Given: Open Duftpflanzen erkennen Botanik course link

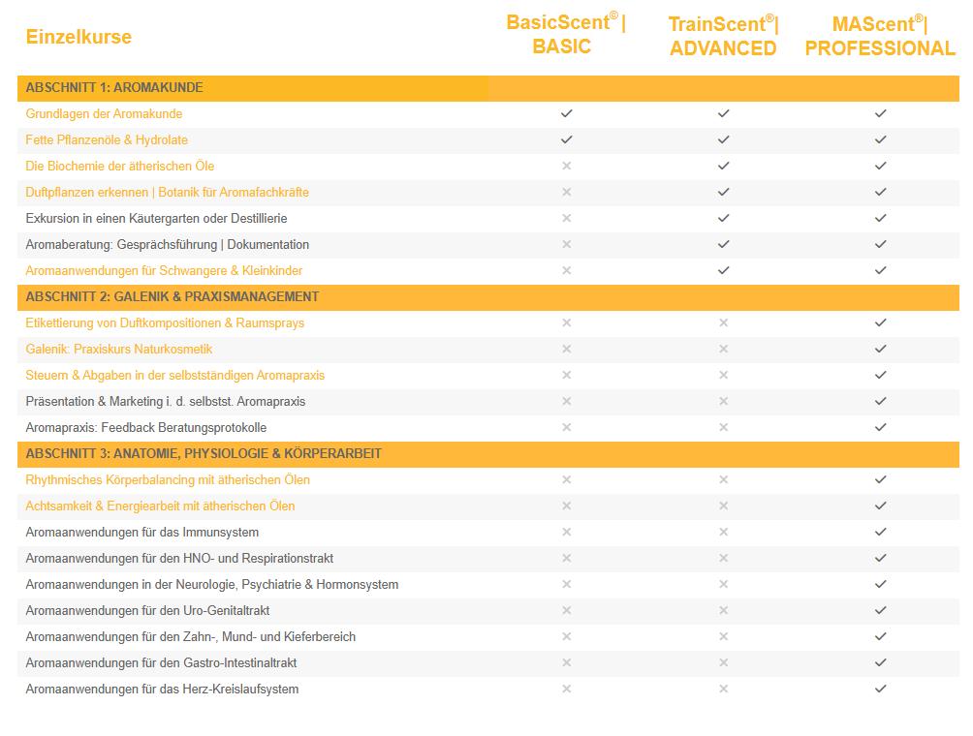Looking at the screenshot, I should click(x=167, y=193).
